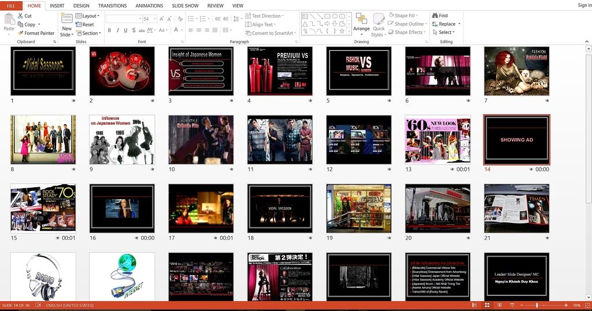Viewport: 592px width, 311px height.
Task: Expand the Layout dropdown
Action: (x=89, y=16)
